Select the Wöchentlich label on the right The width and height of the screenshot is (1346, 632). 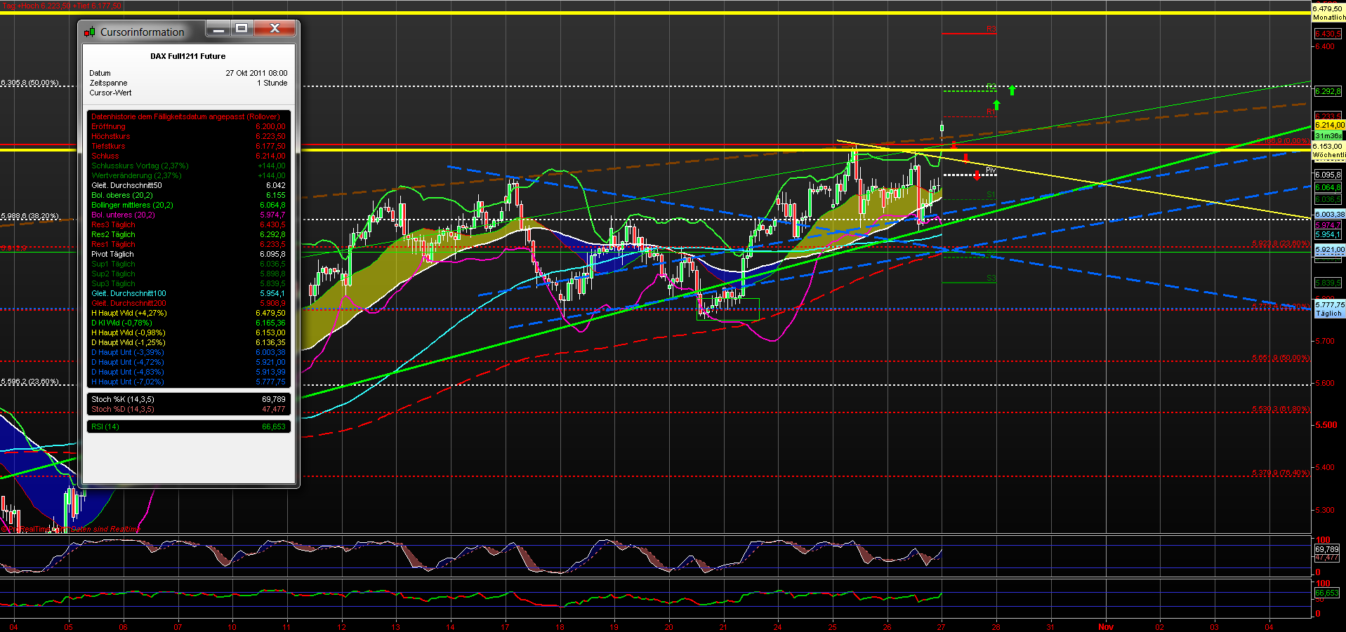point(1328,154)
